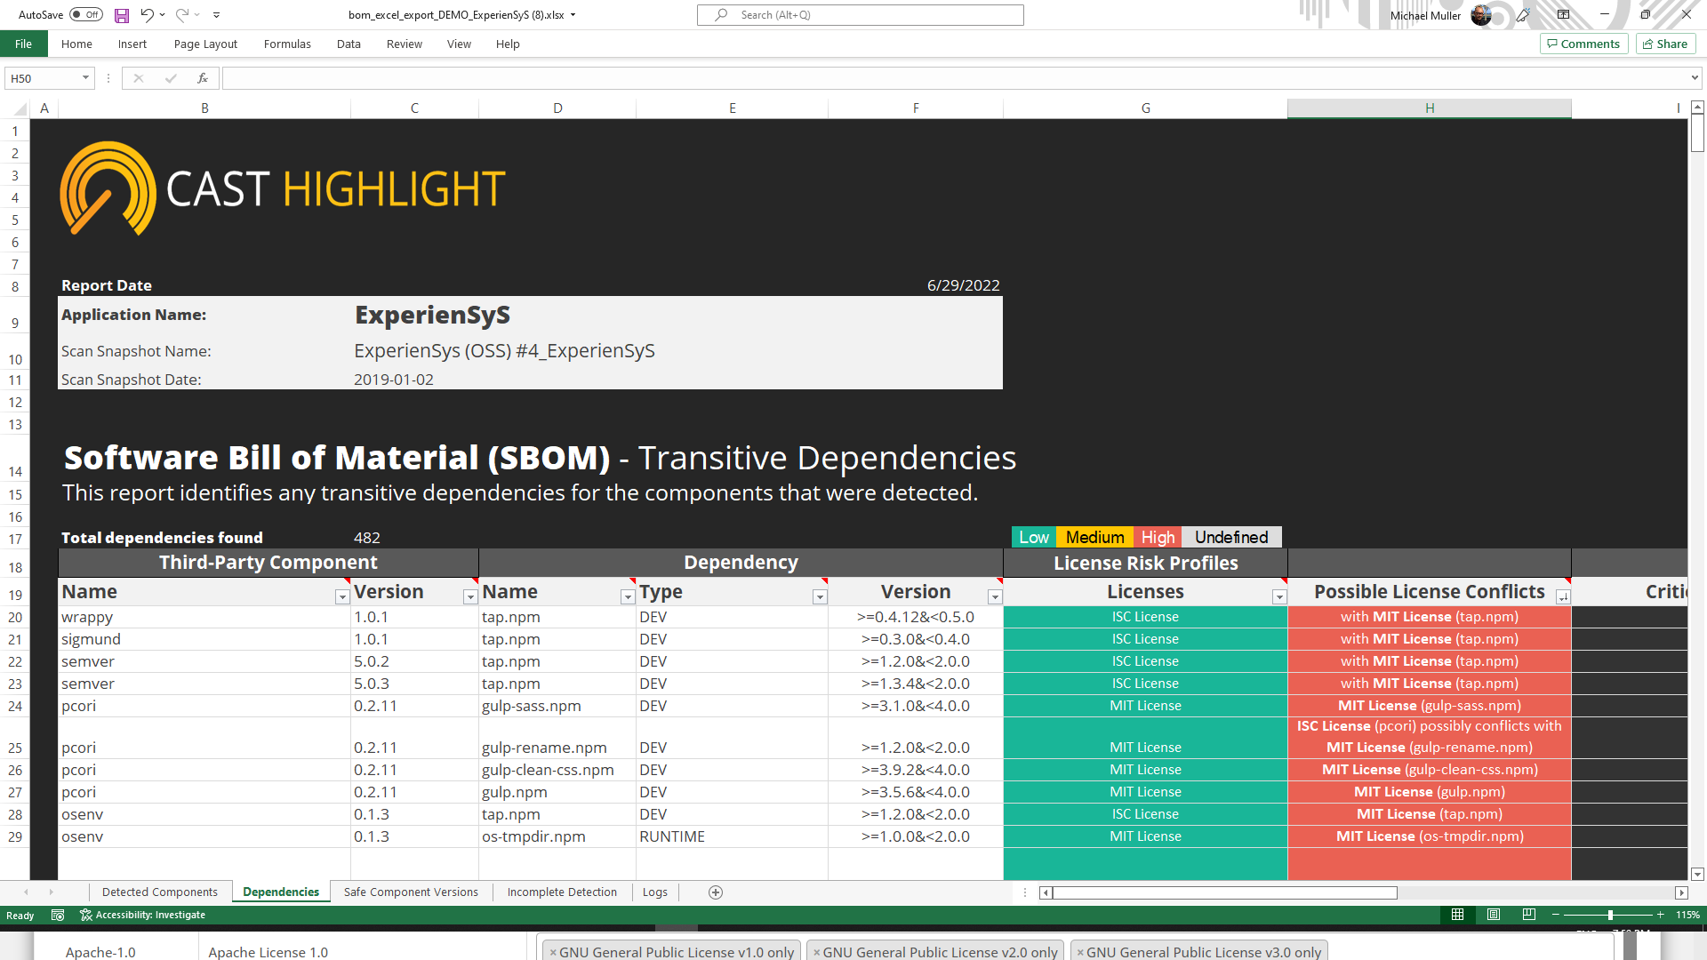Click the Redo arrow icon

(x=182, y=15)
